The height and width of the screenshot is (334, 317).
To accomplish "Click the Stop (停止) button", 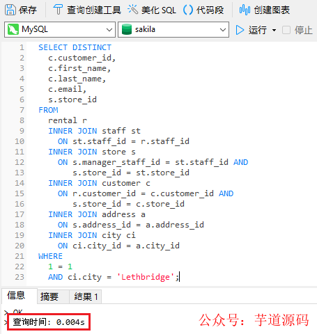I will click(297, 30).
